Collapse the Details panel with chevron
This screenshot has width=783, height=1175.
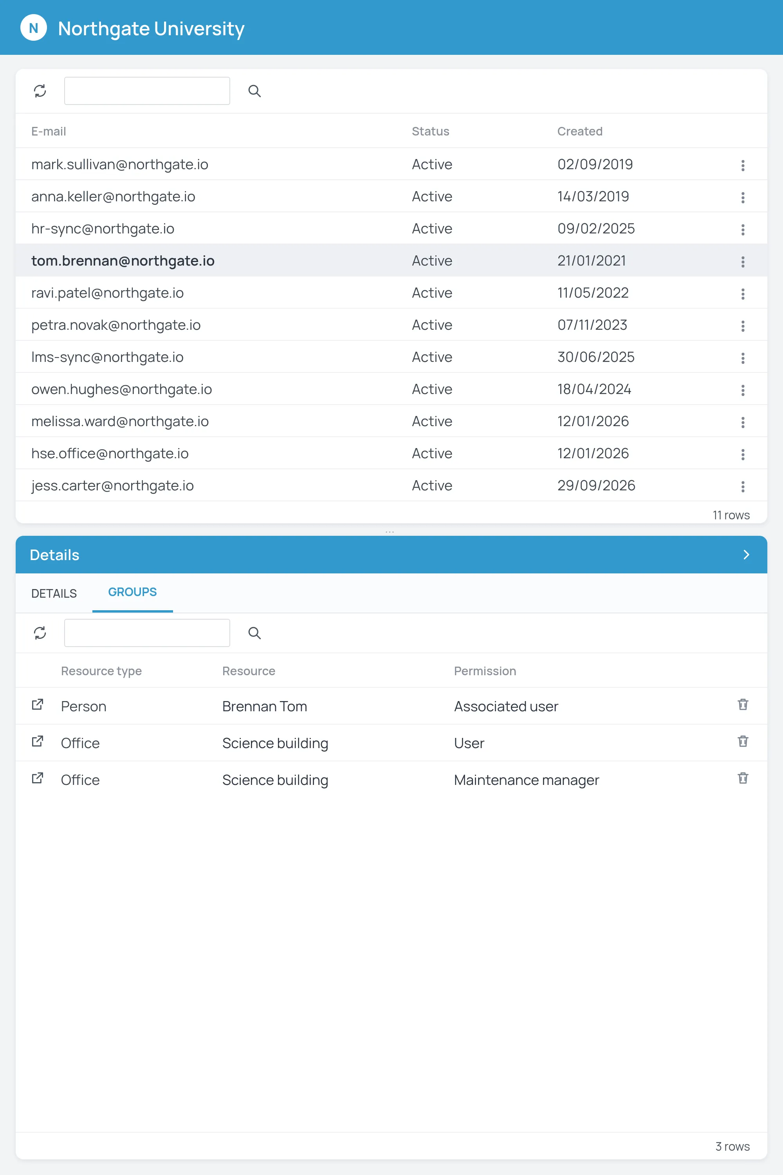pyautogui.click(x=746, y=555)
